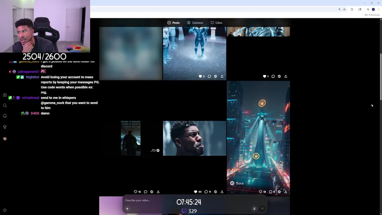Open Chrome extensions puzzle icon
382x215 pixels.
(352, 10)
